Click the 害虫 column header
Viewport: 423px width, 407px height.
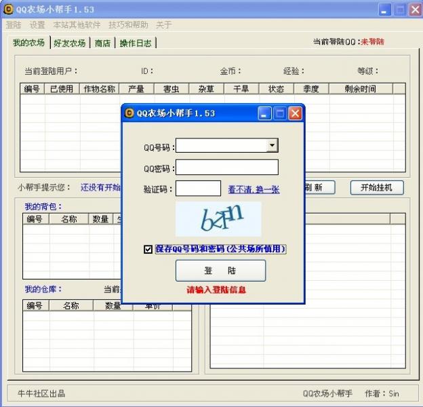tap(172, 89)
